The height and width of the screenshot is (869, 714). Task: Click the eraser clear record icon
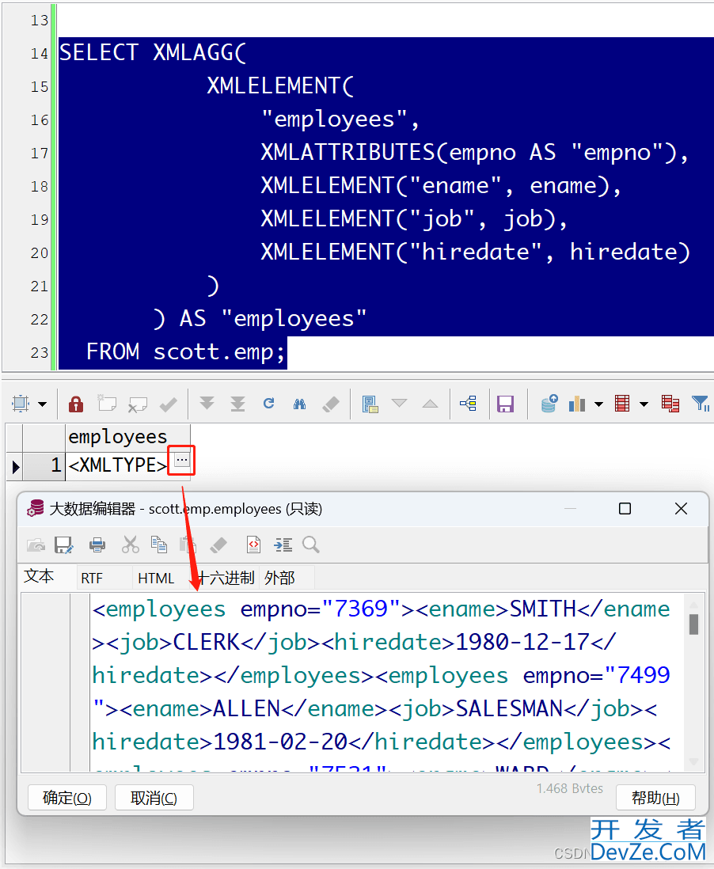[x=331, y=404]
